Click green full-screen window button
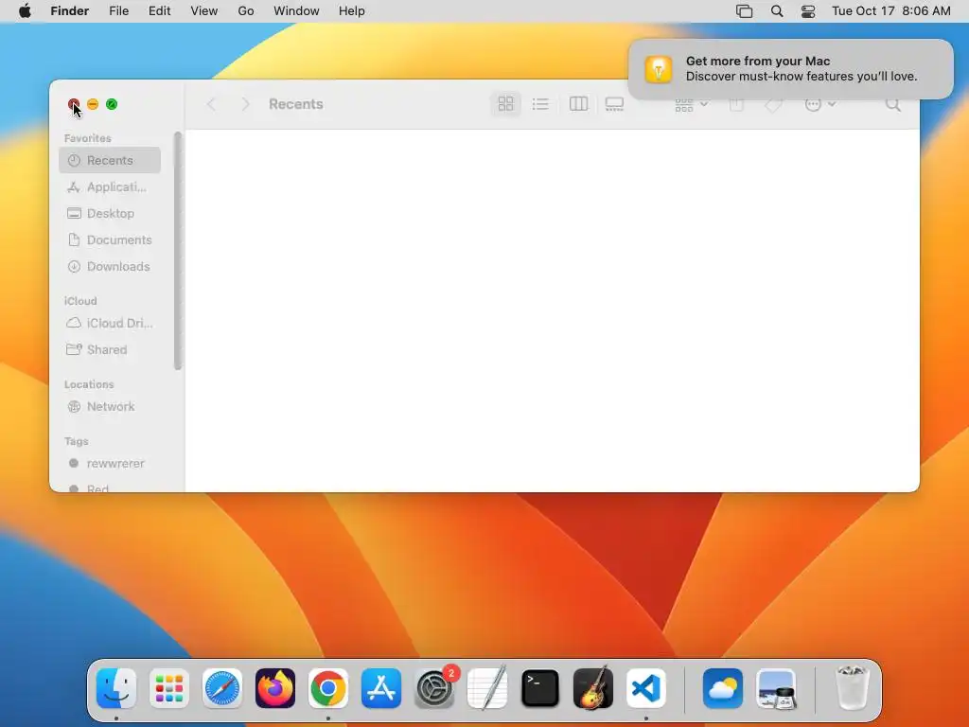The image size is (969, 727). click(112, 104)
